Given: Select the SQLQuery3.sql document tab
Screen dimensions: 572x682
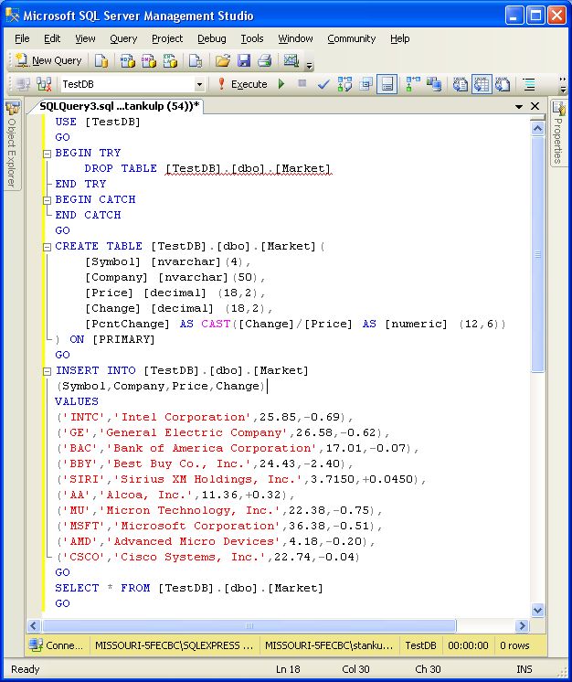Looking at the screenshot, I should [x=119, y=106].
